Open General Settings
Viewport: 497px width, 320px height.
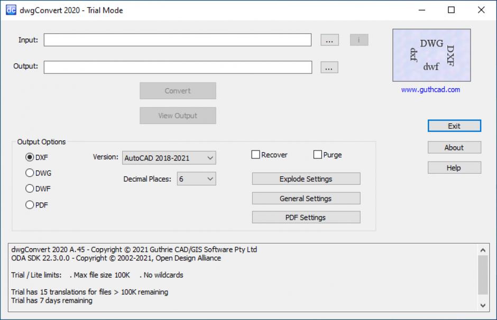pyautogui.click(x=306, y=199)
